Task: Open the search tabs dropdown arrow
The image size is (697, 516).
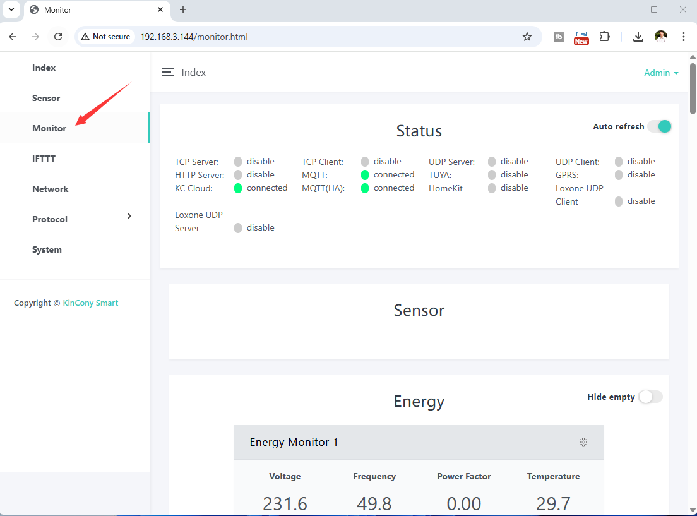Action: [x=11, y=9]
